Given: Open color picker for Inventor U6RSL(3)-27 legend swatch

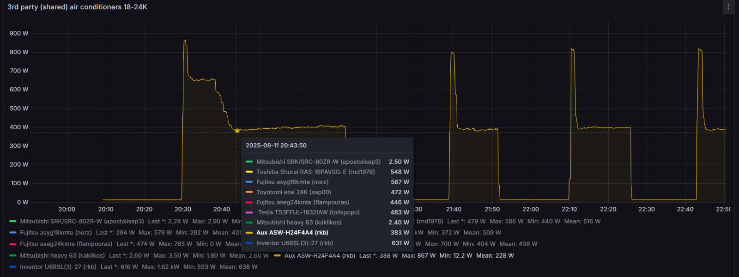Looking at the screenshot, I should (x=13, y=267).
